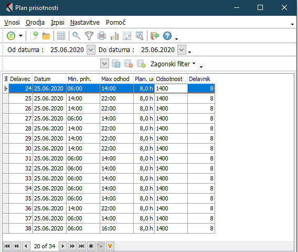298x252 pixels.
Task: Click the green refresh icon
Action: (11, 36)
